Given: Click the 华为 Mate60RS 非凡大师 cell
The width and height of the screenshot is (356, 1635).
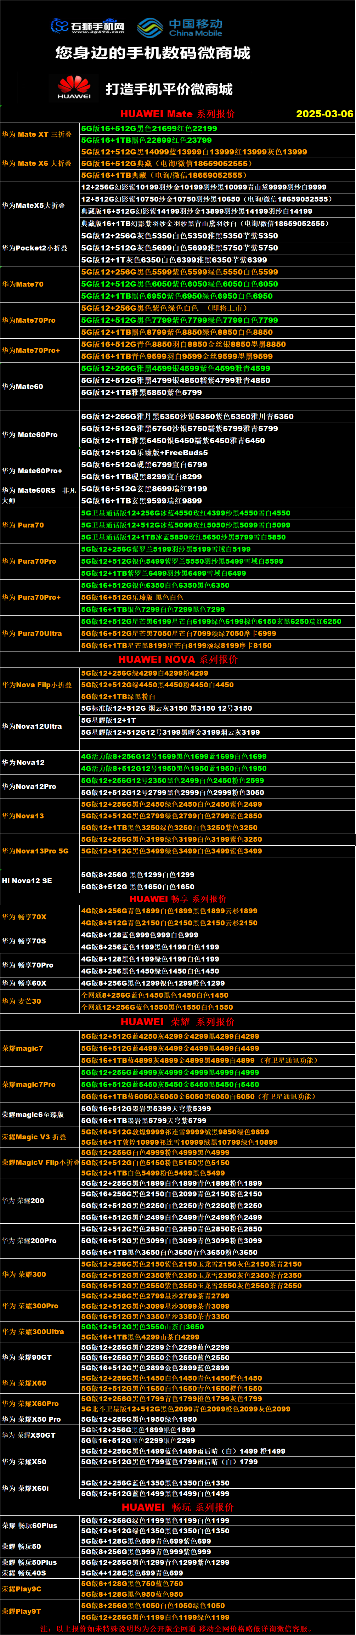Looking at the screenshot, I should (40, 495).
